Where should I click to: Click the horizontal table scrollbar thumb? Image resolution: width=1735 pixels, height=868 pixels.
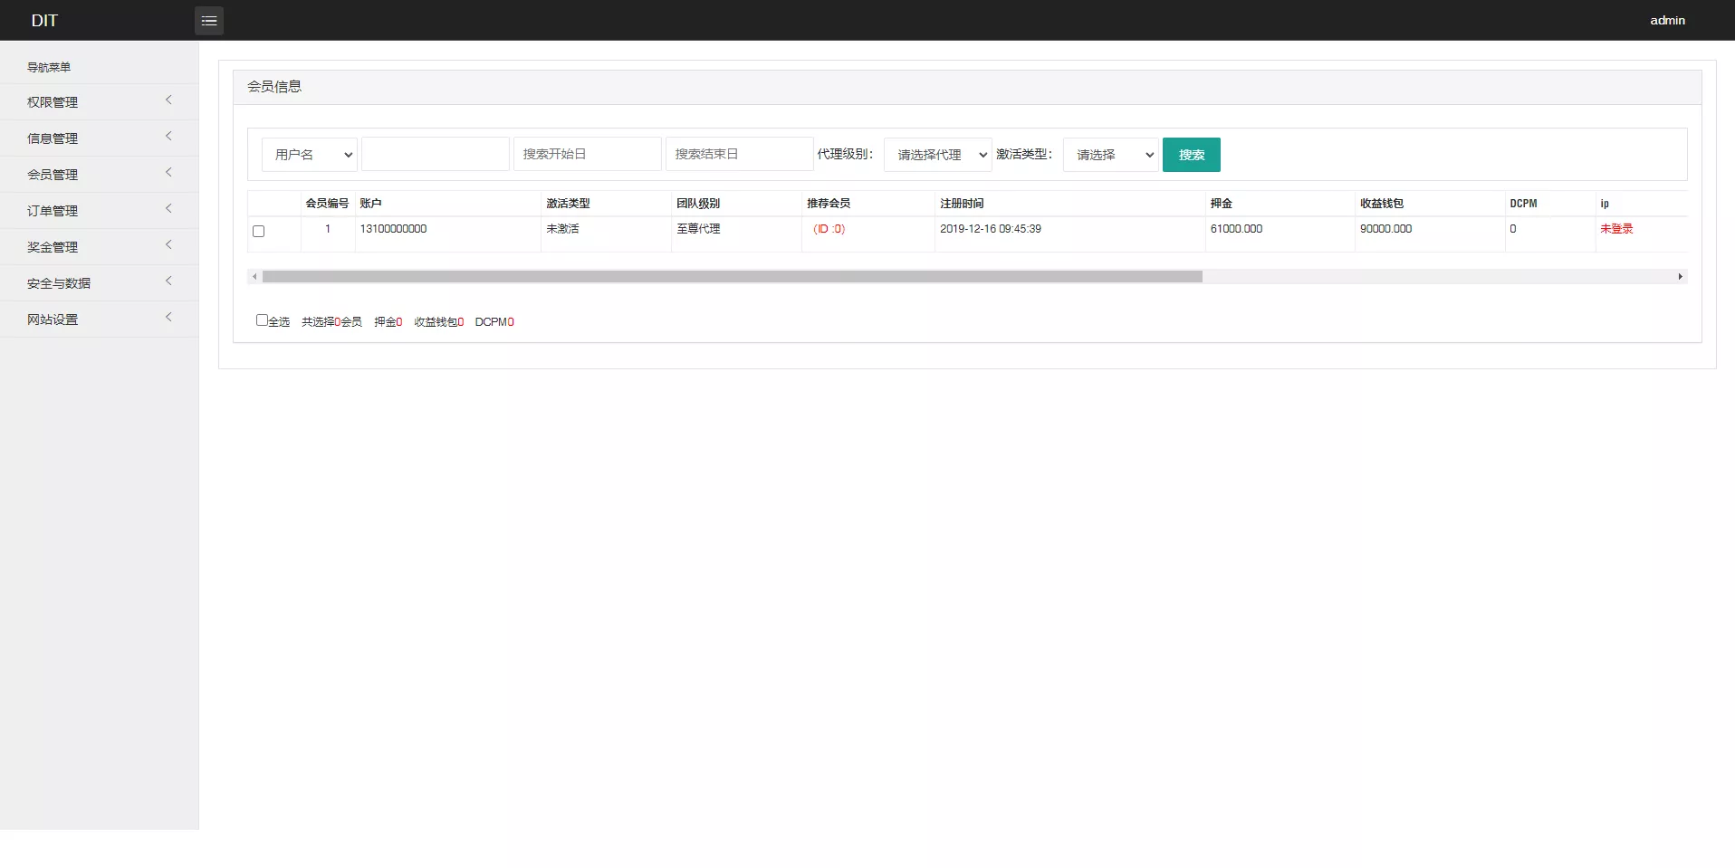(x=732, y=277)
